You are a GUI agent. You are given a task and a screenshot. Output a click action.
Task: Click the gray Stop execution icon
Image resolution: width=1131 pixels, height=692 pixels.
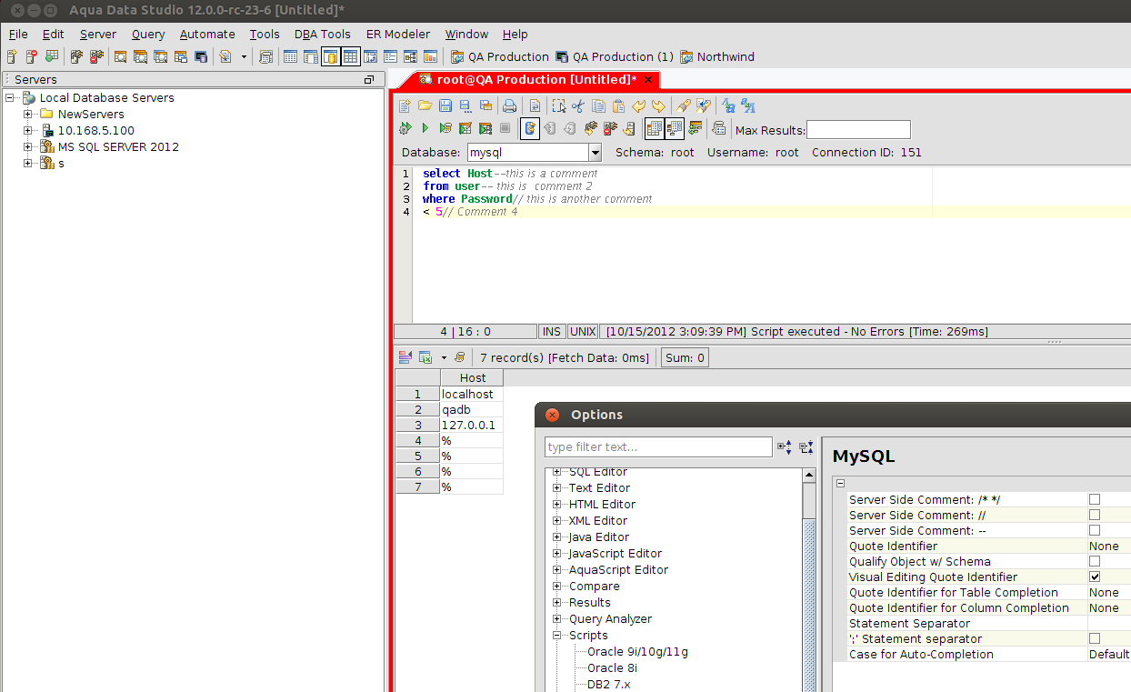(x=505, y=128)
